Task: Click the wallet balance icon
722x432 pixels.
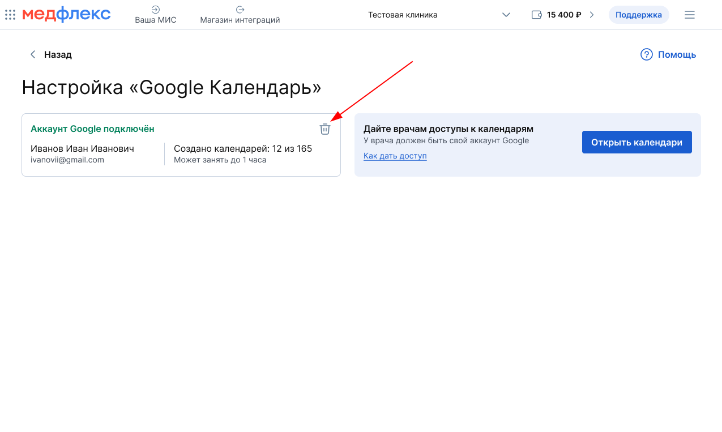Action: pos(537,15)
